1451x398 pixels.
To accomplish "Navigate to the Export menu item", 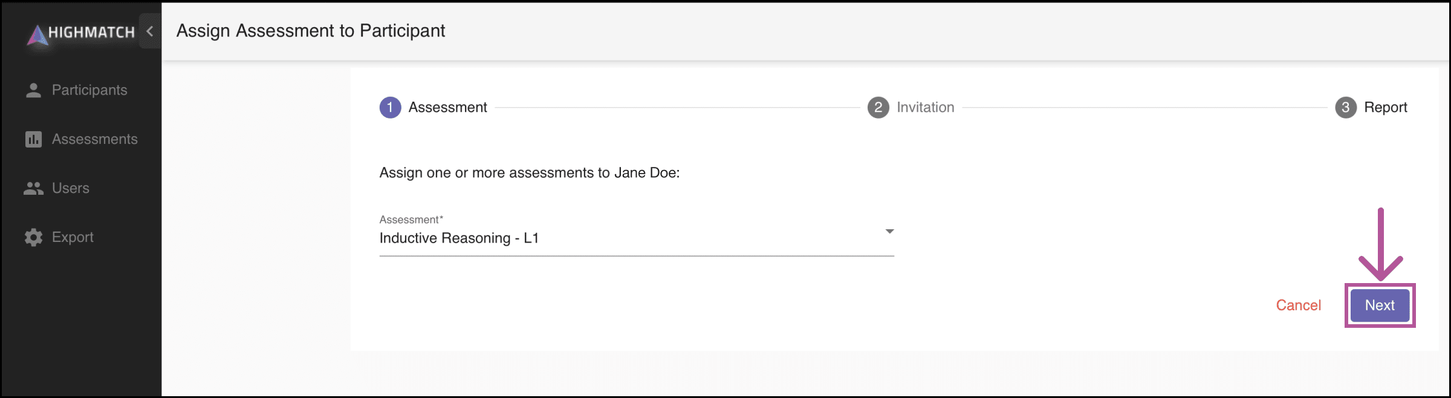I will tap(73, 237).
